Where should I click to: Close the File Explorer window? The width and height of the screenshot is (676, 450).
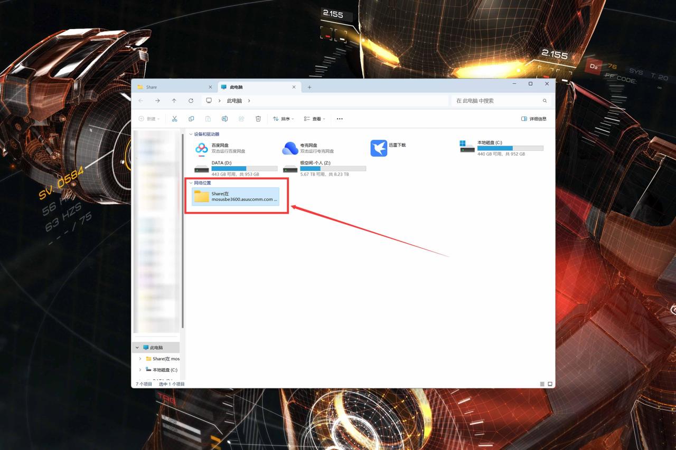pos(547,84)
